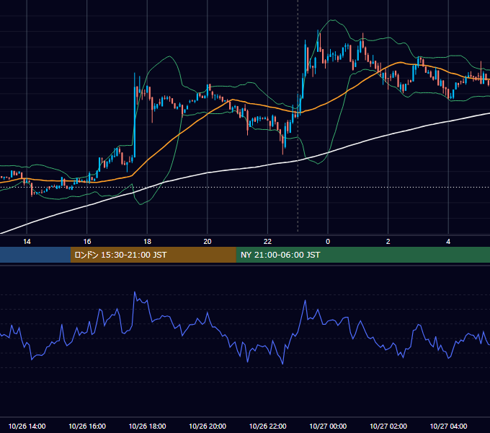Image resolution: width=490 pixels, height=433 pixels.
Task: Click the 2 hour axis label
Action: 388,241
